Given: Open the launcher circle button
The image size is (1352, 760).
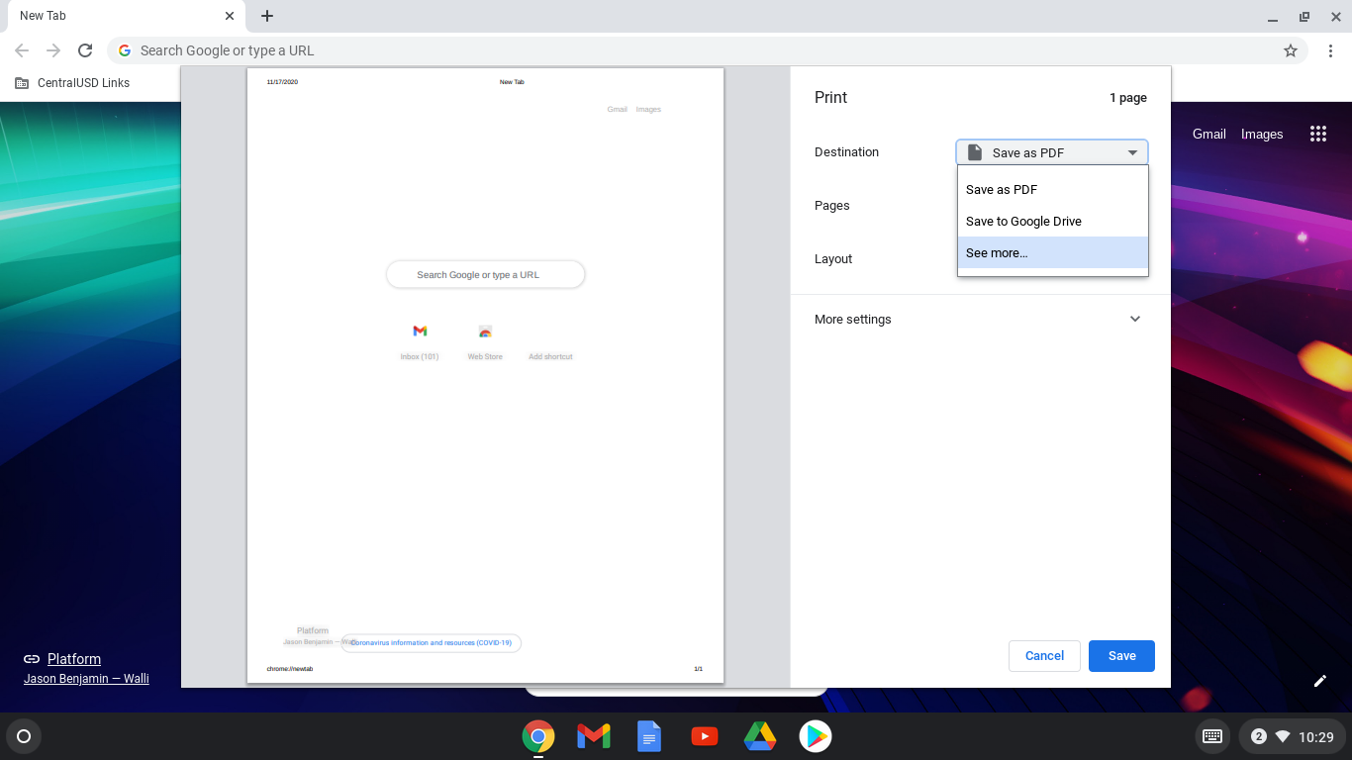Looking at the screenshot, I should click(24, 736).
